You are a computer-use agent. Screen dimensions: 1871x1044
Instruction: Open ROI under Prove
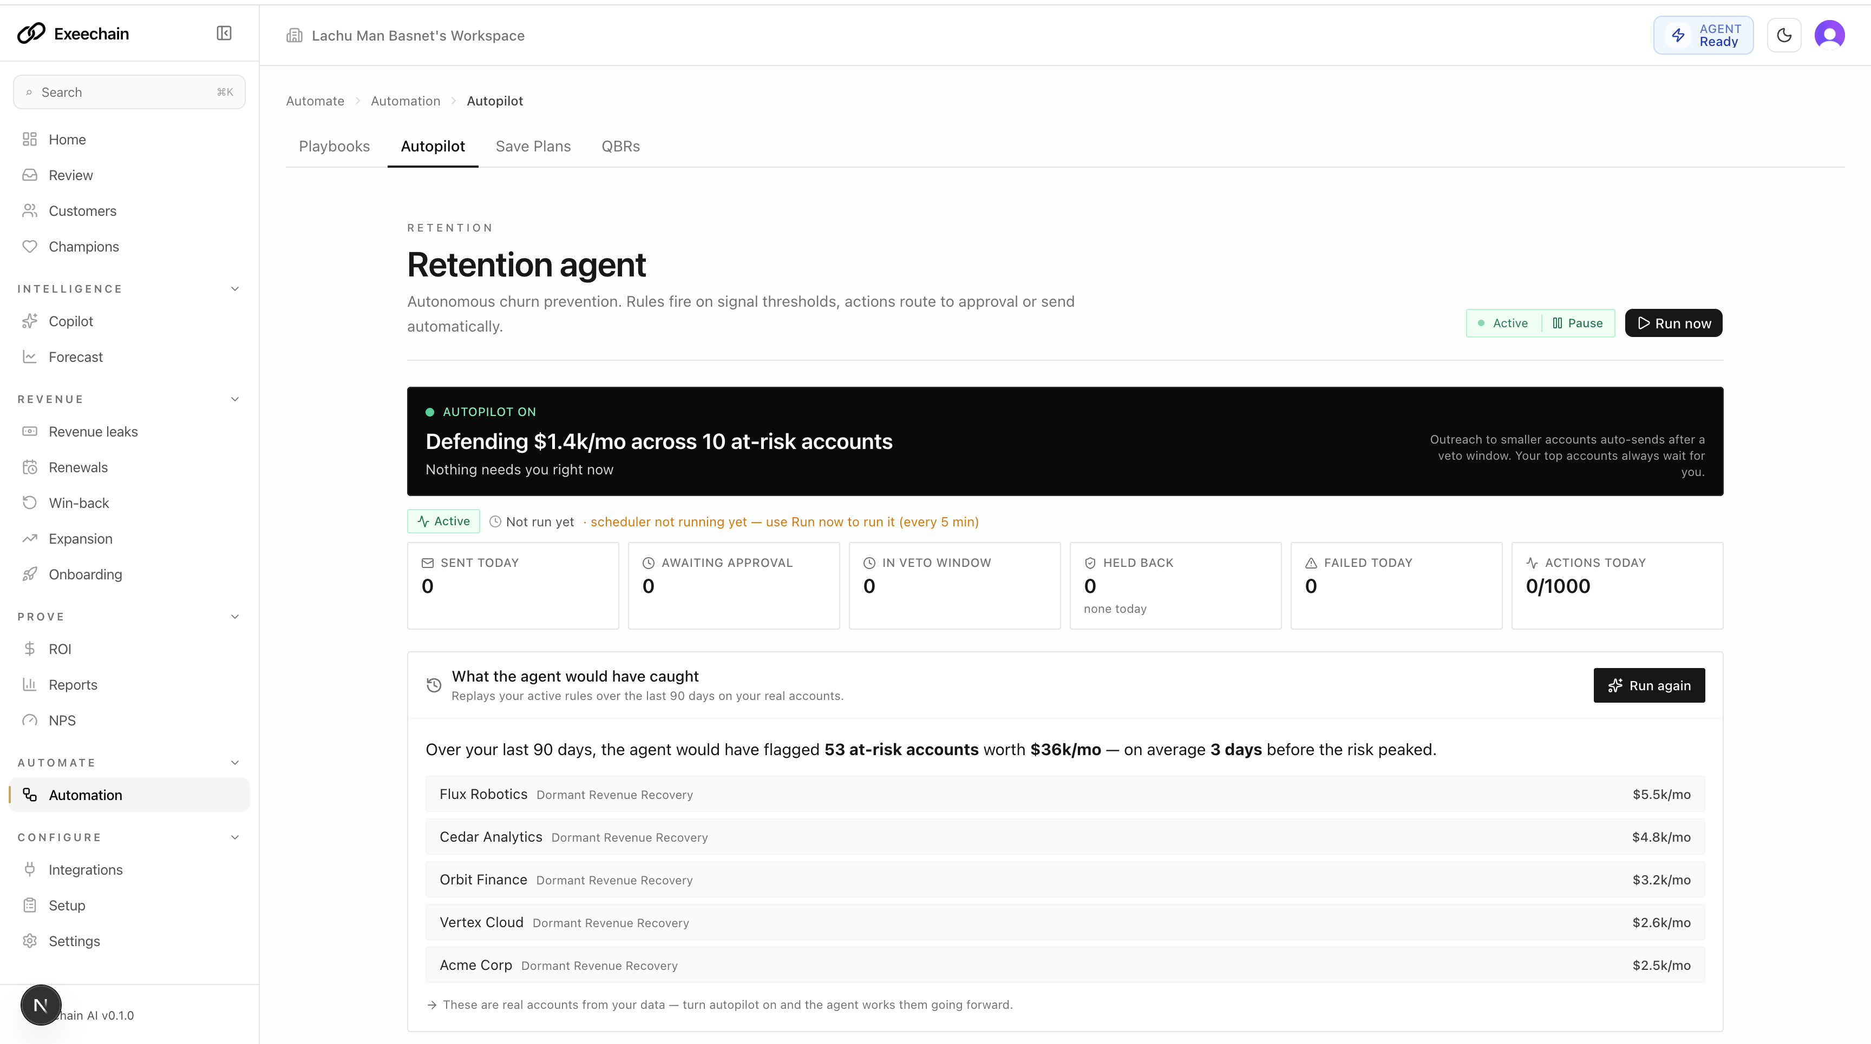(x=129, y=649)
